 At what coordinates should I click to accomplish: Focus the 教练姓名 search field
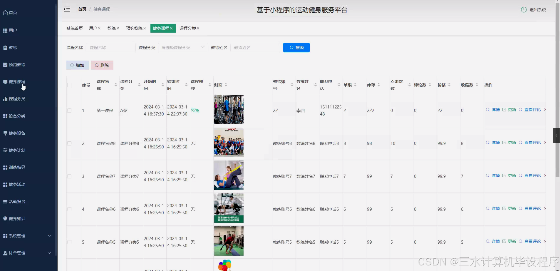[255, 48]
